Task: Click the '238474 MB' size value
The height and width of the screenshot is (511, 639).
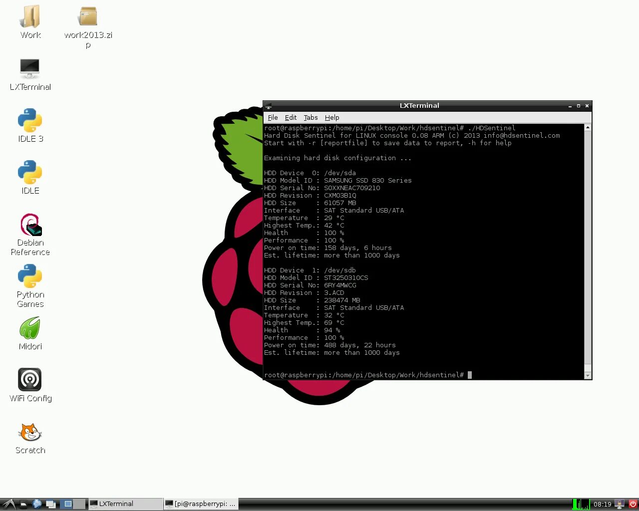Action: pos(342,300)
